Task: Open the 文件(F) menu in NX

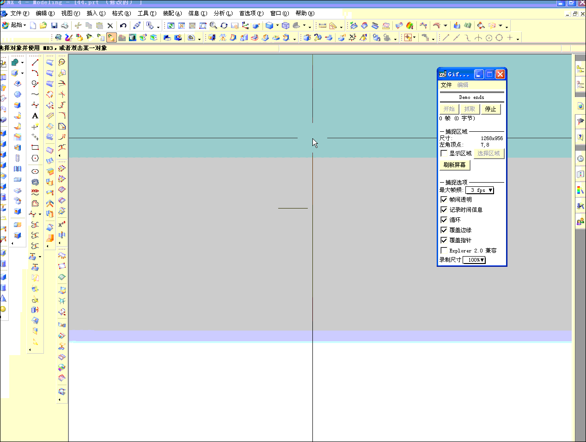Action: (19, 13)
